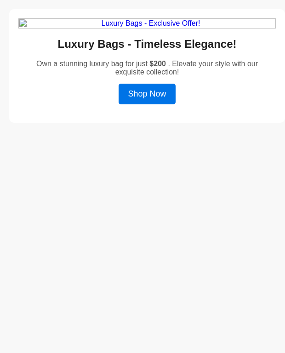Click the bold $200 price
This screenshot has height=353, width=285.
coord(158,64)
